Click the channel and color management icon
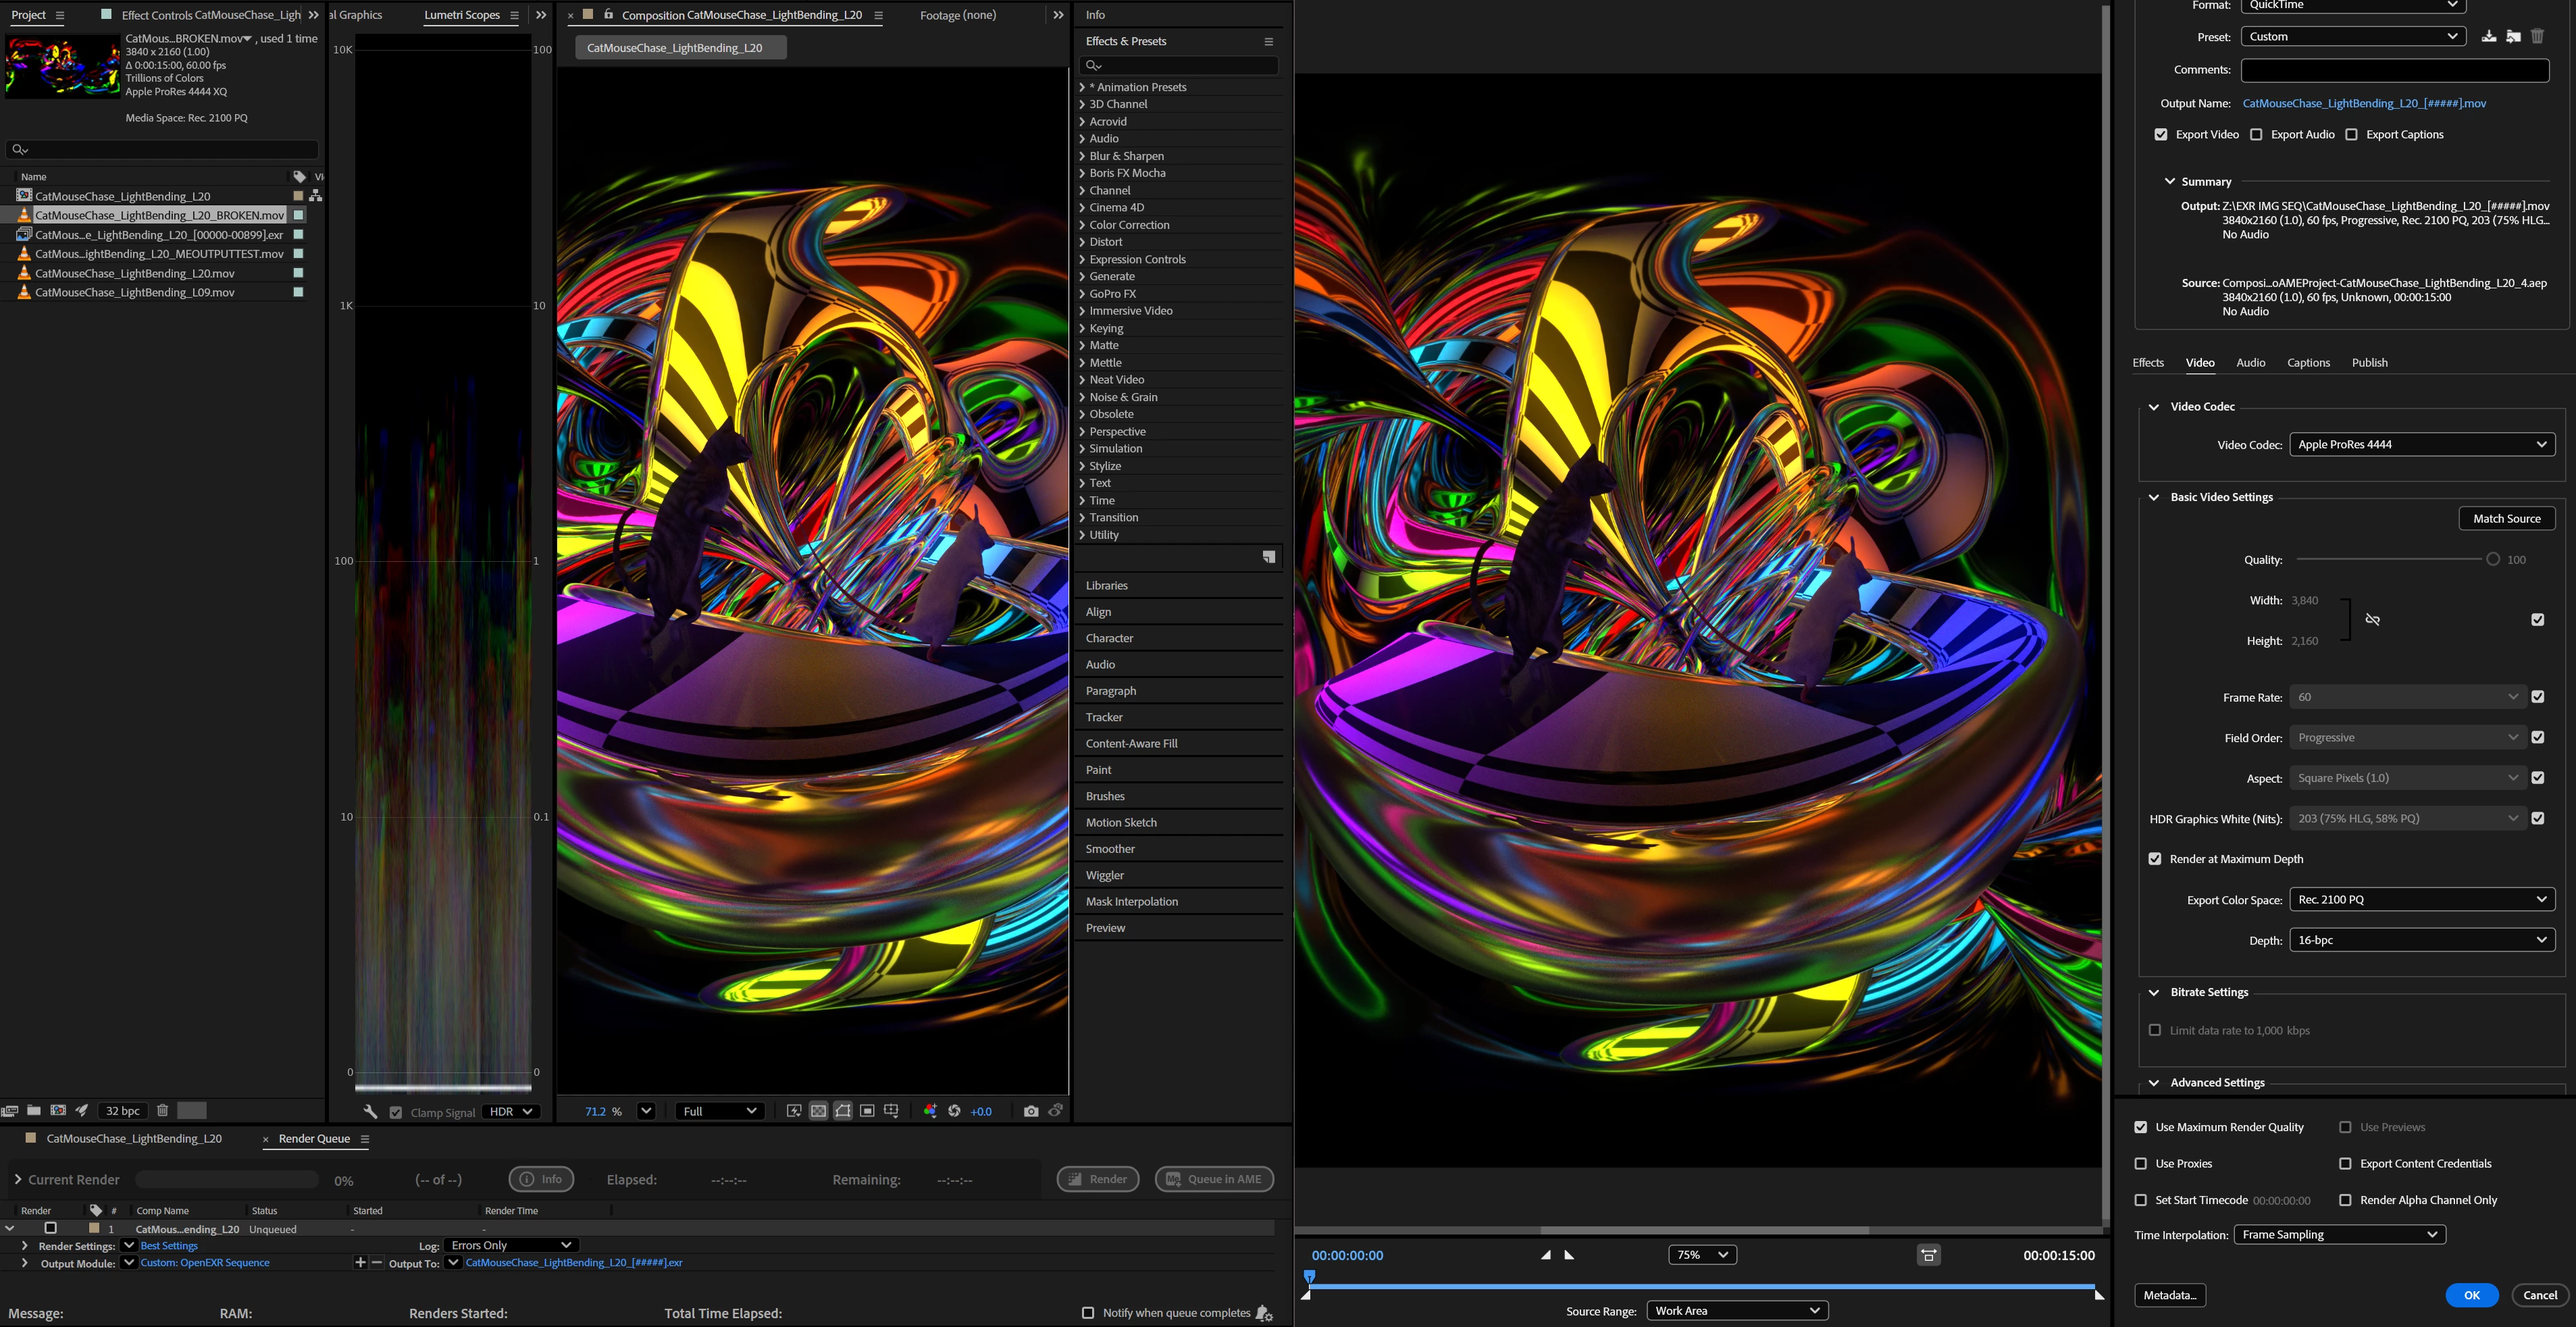The width and height of the screenshot is (2576, 1327). [x=930, y=1110]
